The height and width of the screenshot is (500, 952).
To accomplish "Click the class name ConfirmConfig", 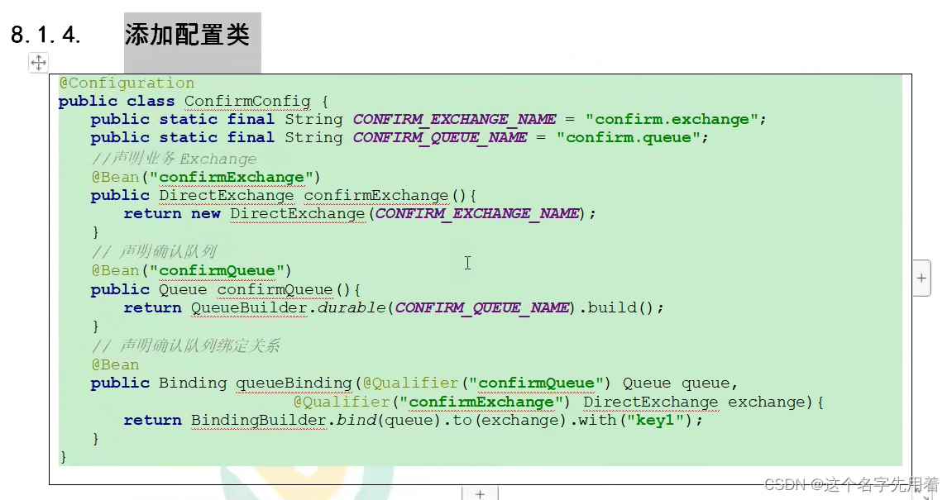I will 247,102.
